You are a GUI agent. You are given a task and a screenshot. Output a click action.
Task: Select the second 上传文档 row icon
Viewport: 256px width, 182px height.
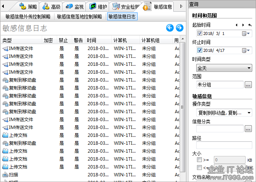coord(5,151)
